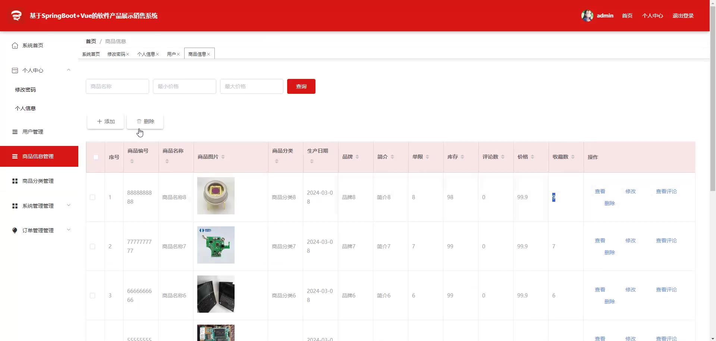Click the card icon beside 个人中心
This screenshot has width=716, height=341.
tap(15, 70)
